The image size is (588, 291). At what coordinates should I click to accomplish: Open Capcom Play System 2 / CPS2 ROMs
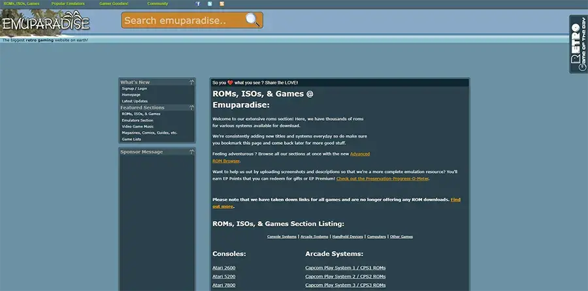click(x=345, y=277)
